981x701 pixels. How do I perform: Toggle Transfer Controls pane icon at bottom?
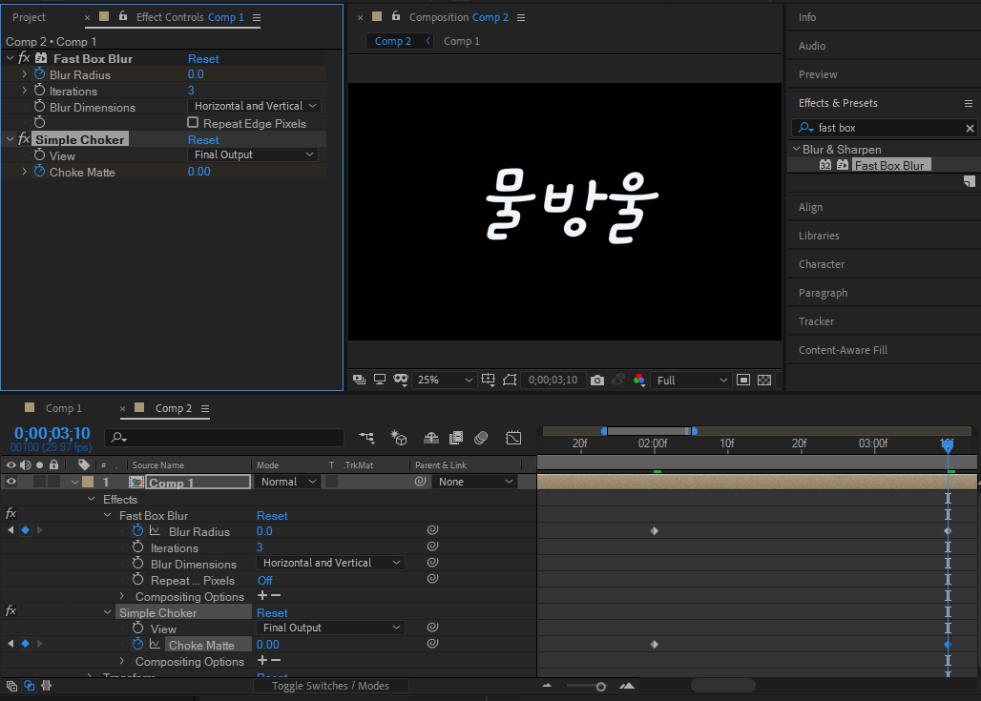(30, 686)
